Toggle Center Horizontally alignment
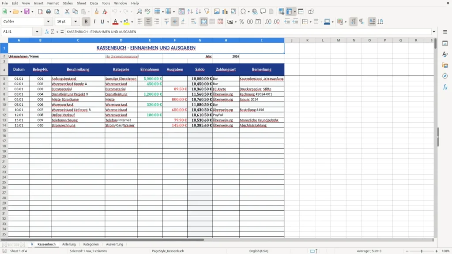Viewport: 452px width, 254px height. 148,22
